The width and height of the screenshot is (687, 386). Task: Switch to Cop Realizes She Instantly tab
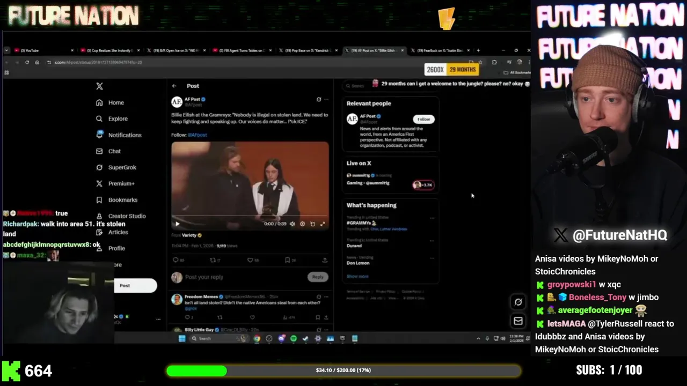click(x=109, y=50)
